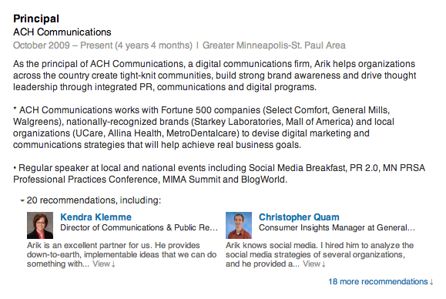Expand Kendra Klemme's recommendation with View
Image resolution: width=446 pixels, height=299 pixels.
103,264
